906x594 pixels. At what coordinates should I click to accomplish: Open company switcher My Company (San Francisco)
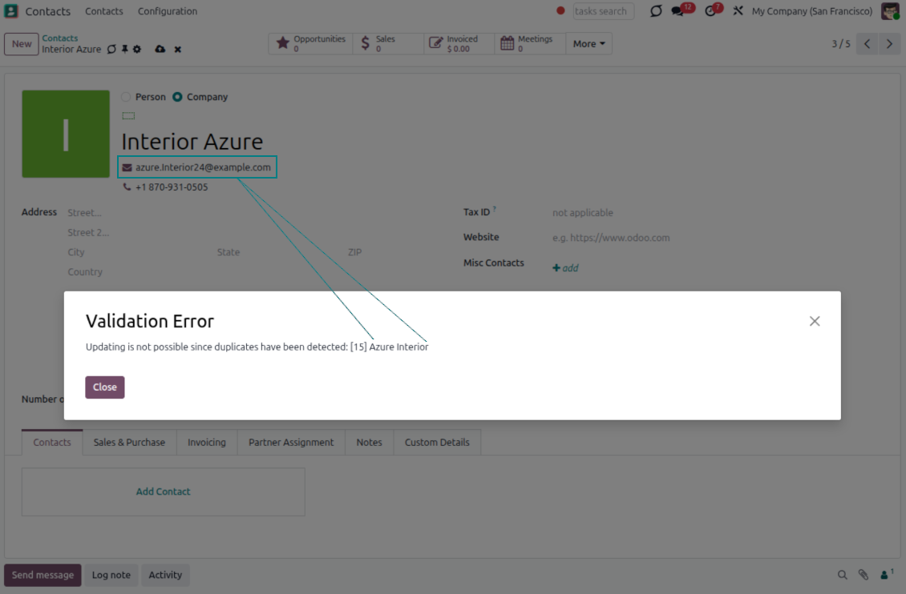(x=811, y=11)
